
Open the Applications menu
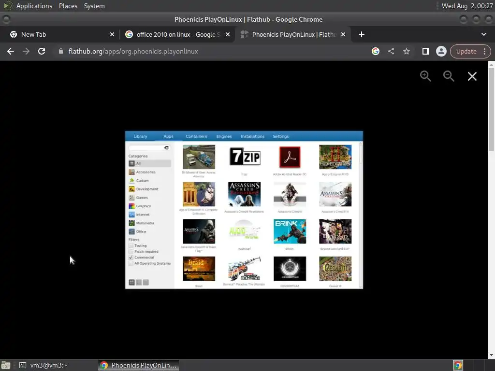34,6
